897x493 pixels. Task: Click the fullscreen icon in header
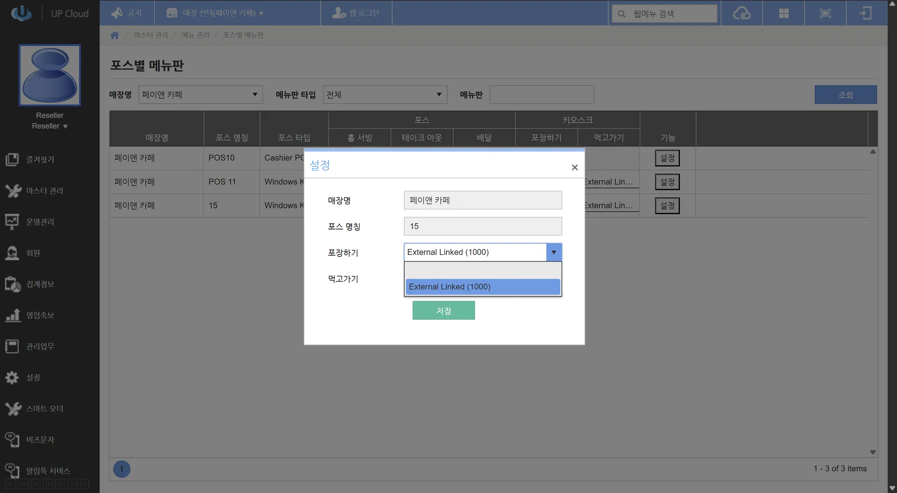825,13
